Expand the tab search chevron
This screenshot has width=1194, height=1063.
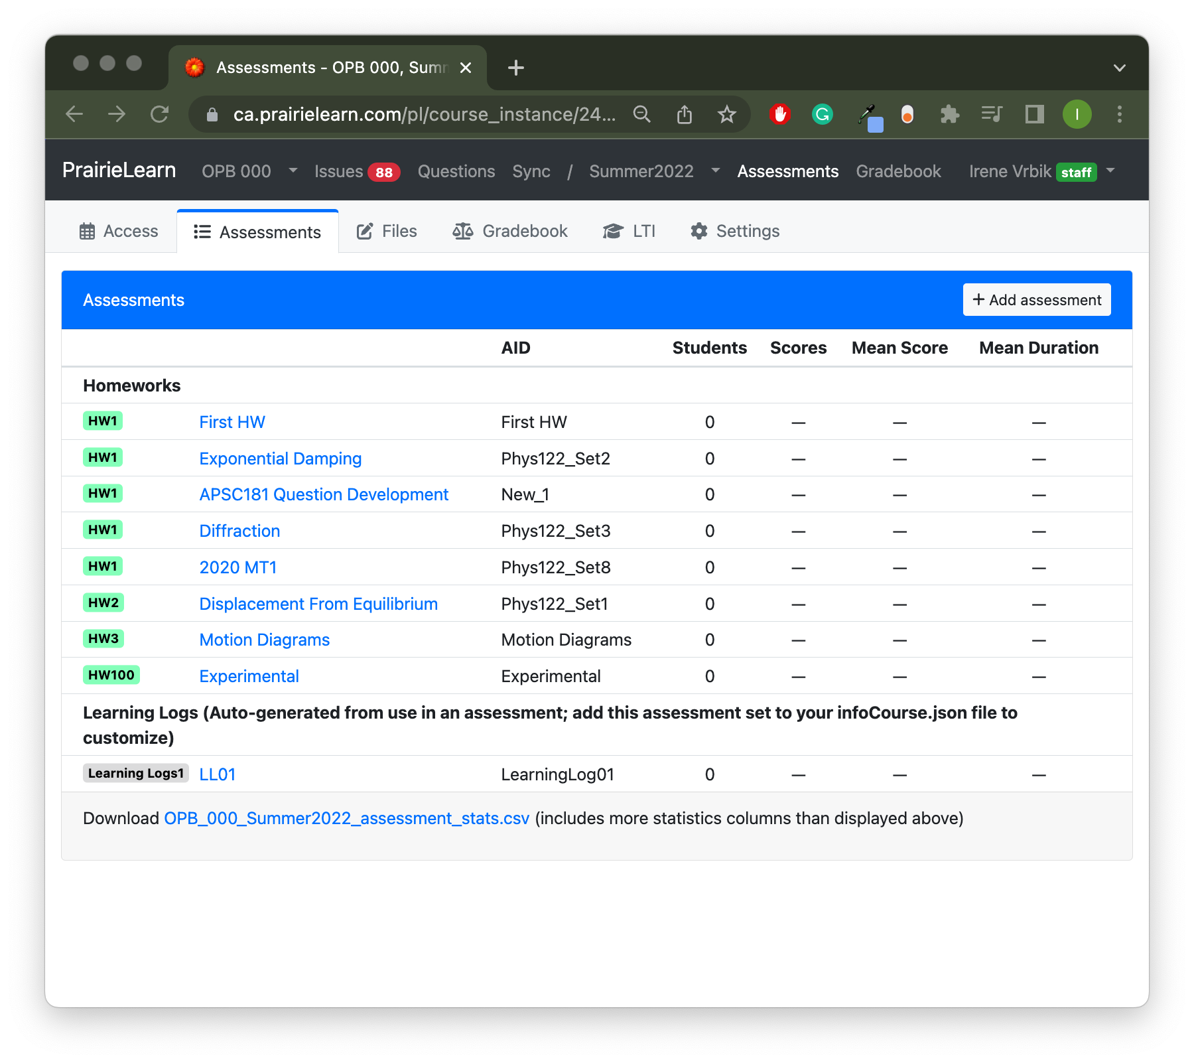(x=1120, y=68)
